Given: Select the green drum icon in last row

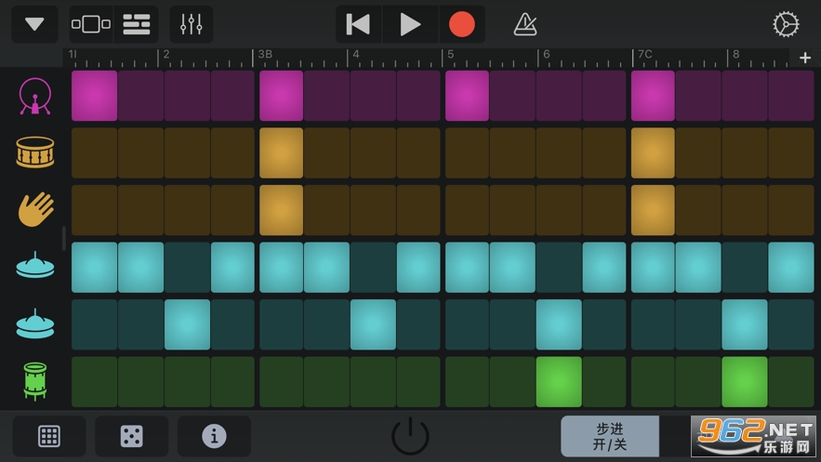Looking at the screenshot, I should click(35, 380).
